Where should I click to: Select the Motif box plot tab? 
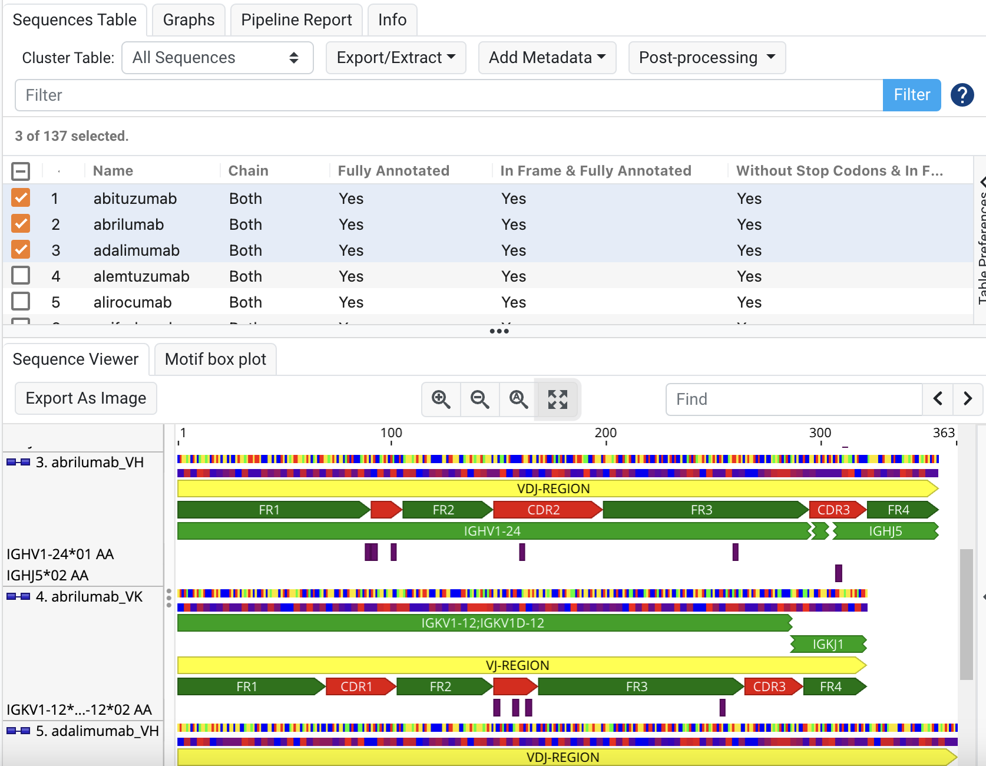[x=216, y=359]
